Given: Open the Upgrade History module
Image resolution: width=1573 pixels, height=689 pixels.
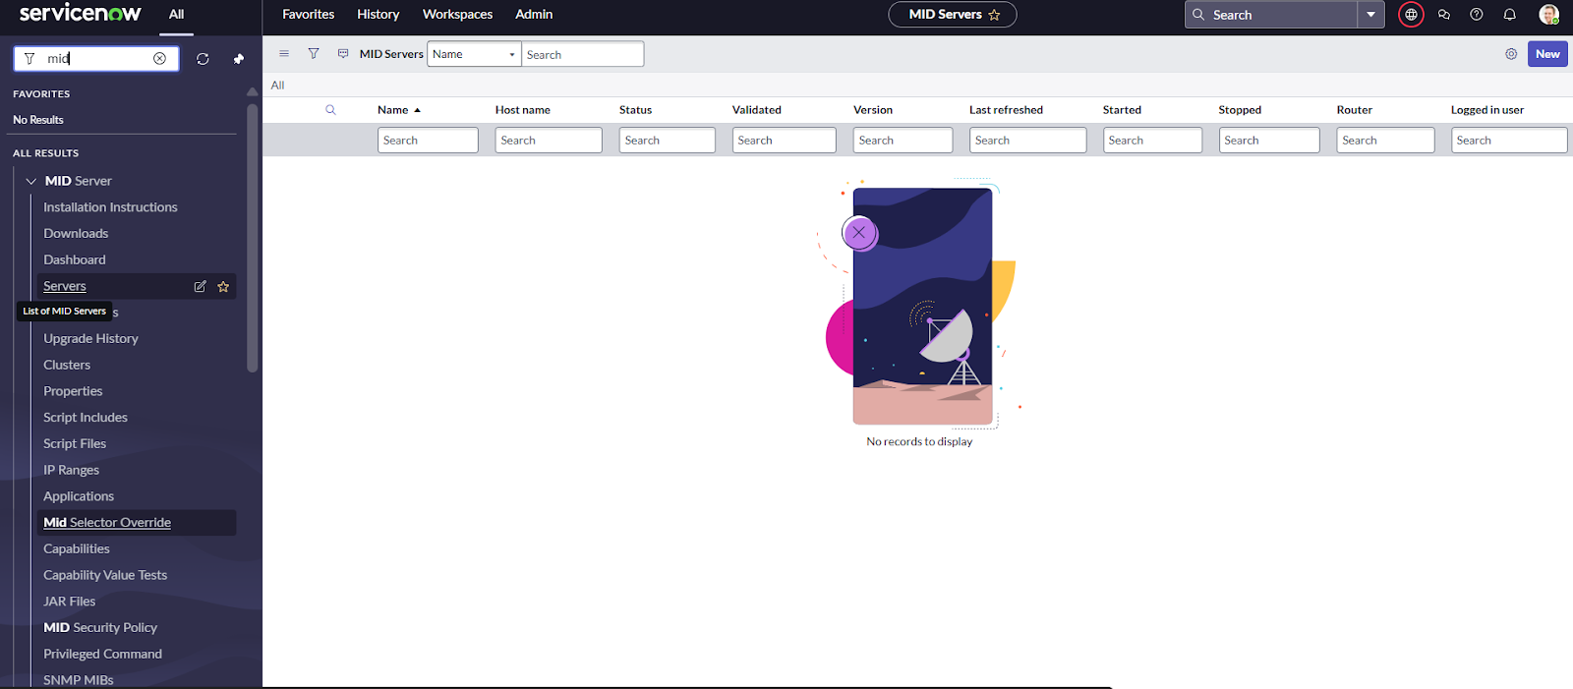Looking at the screenshot, I should [x=90, y=339].
